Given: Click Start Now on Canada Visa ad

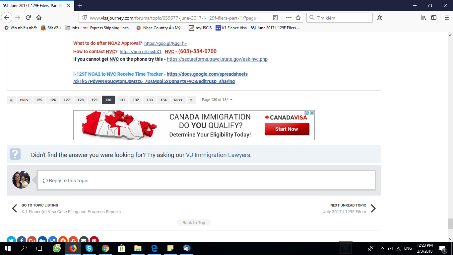Looking at the screenshot, I should tap(287, 129).
